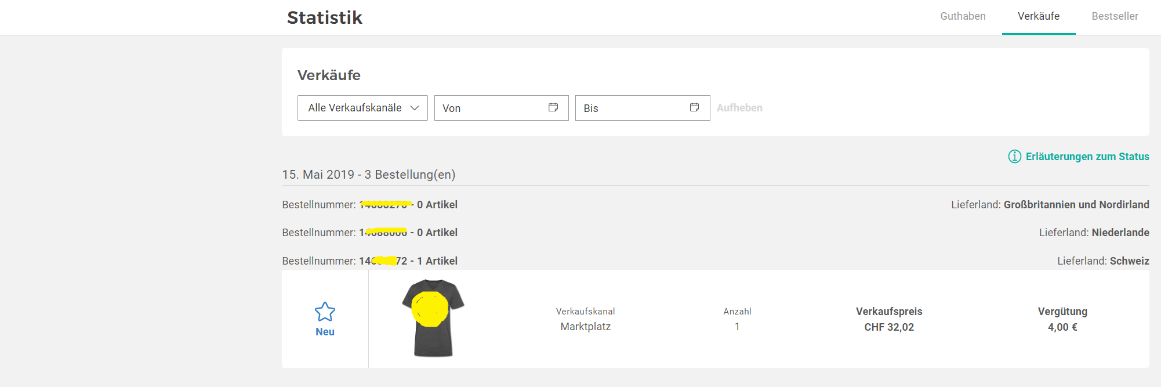
Task: Click the calendar icon in the Von field
Action: (x=553, y=107)
